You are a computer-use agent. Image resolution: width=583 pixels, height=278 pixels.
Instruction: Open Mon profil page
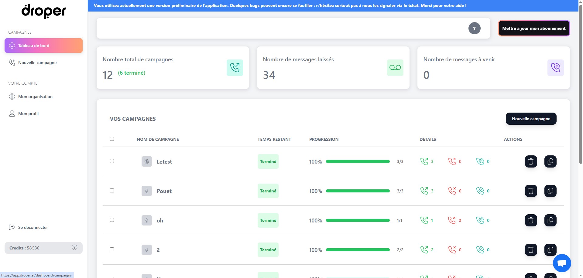coord(28,114)
